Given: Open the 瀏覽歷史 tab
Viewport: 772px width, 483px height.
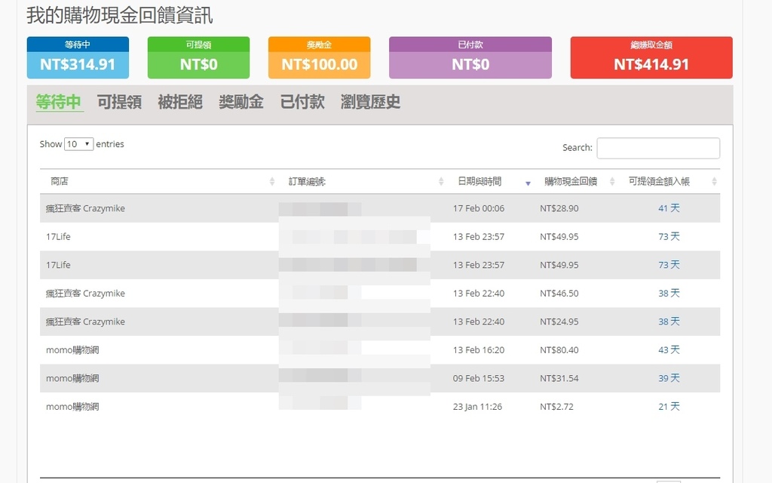Looking at the screenshot, I should point(370,102).
